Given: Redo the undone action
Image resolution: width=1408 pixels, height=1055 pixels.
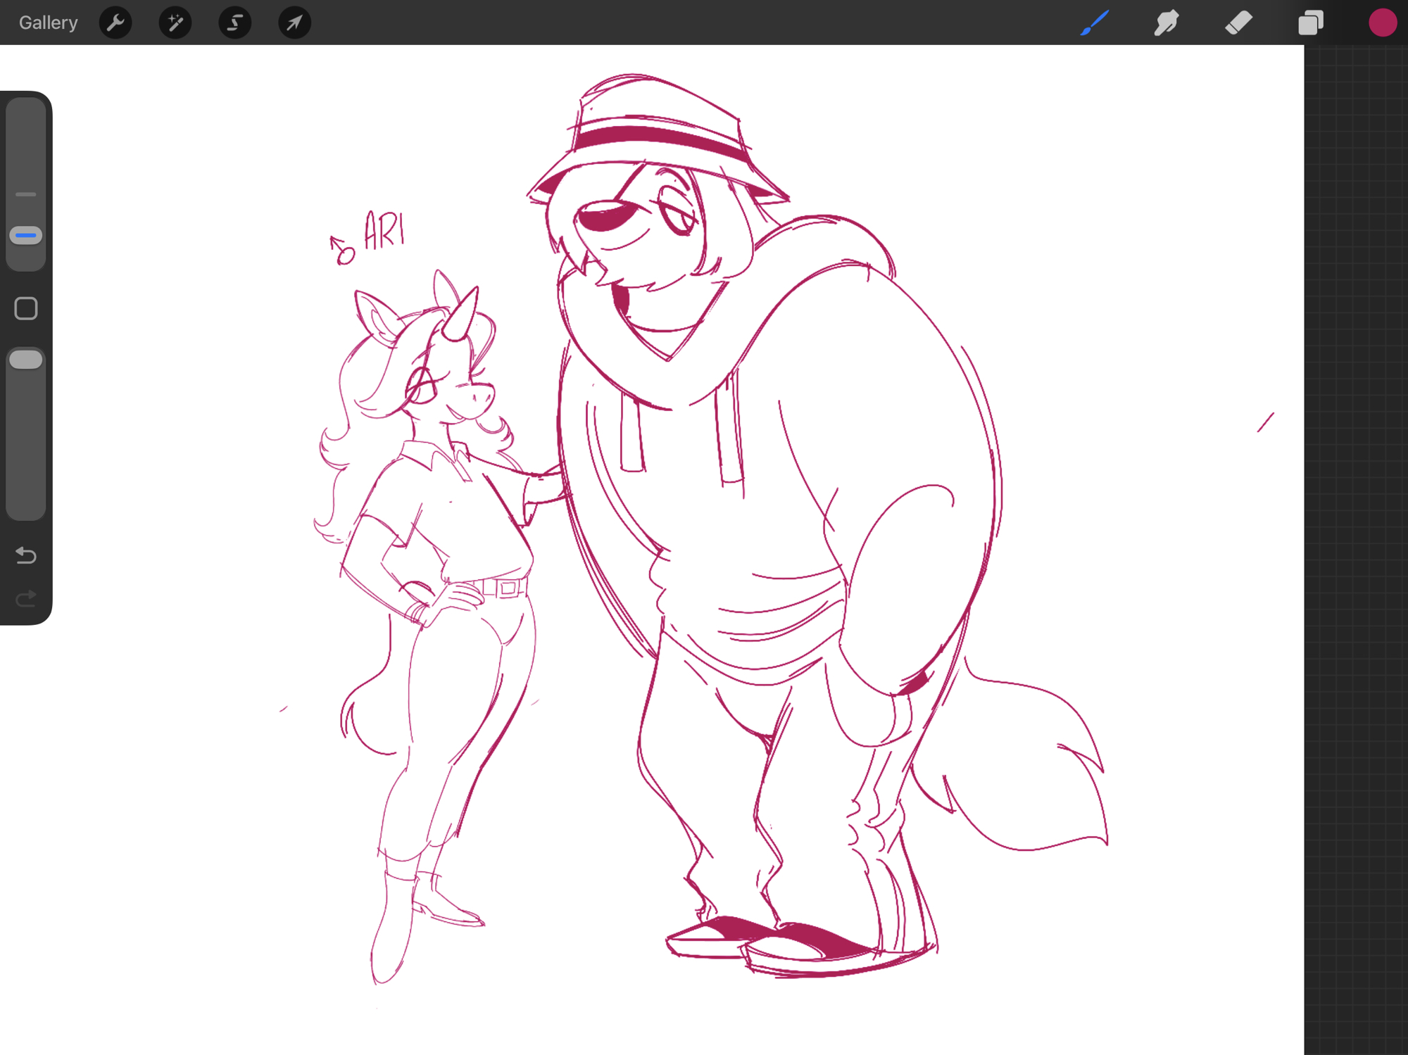Looking at the screenshot, I should pyautogui.click(x=26, y=598).
